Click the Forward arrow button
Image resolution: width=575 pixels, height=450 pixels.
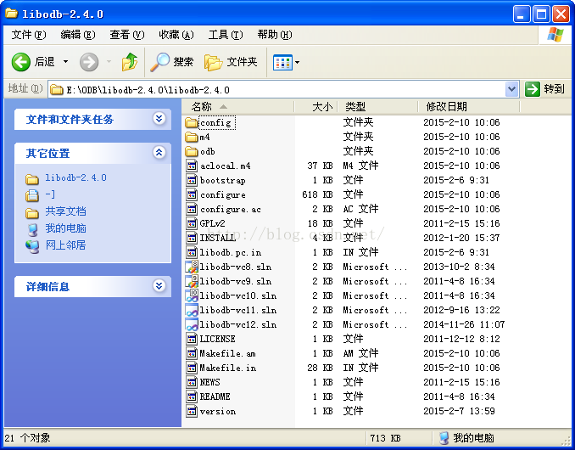89,62
